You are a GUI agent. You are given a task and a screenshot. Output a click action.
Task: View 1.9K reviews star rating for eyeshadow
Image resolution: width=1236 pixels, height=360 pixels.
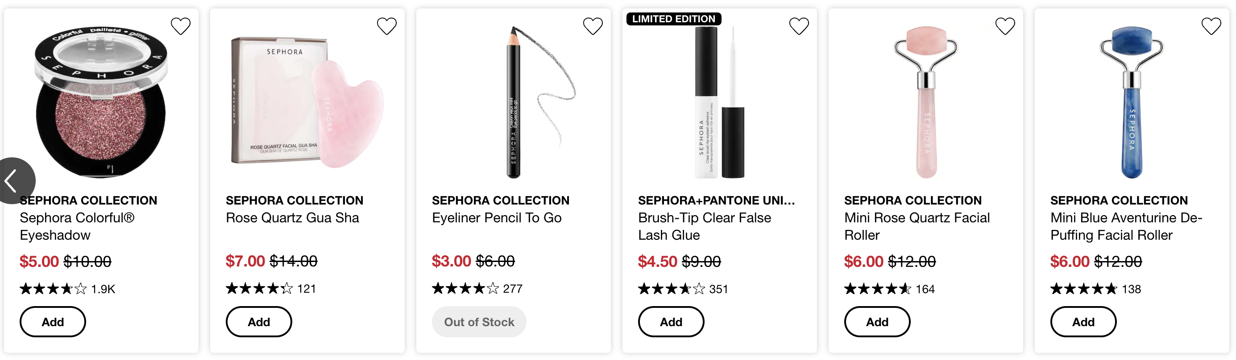pos(68,290)
